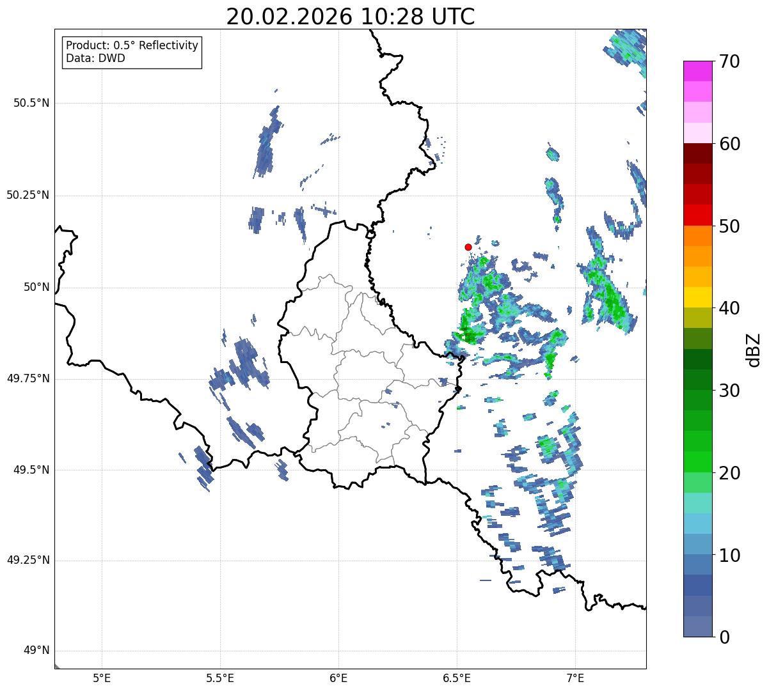Click the colorbar tick label 70
The image size is (769, 691).
[x=729, y=61]
